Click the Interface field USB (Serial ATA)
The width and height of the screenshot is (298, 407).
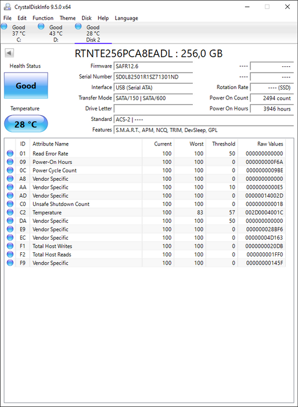tap(153, 87)
